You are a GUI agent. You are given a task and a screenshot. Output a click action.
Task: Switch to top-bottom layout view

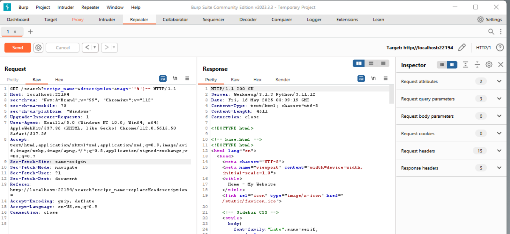pos(371,64)
